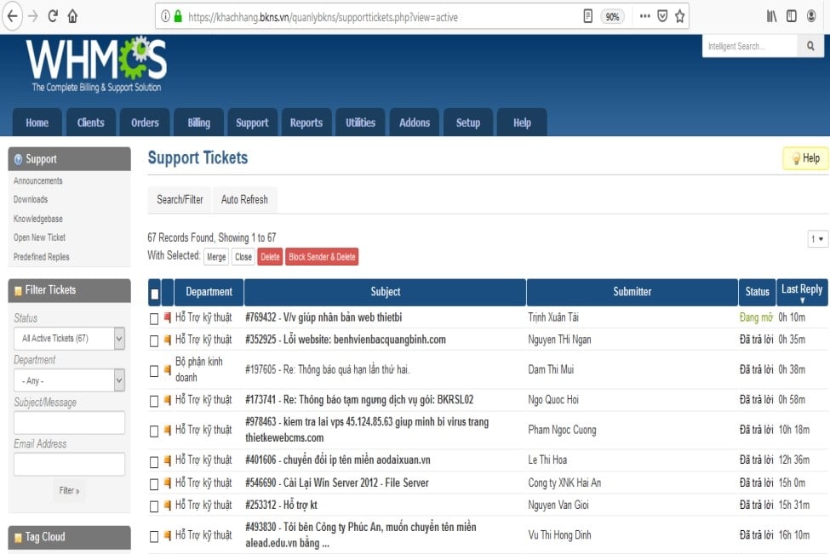Open the Billing menu
Viewport: 830px width, 554px height.
(x=198, y=123)
